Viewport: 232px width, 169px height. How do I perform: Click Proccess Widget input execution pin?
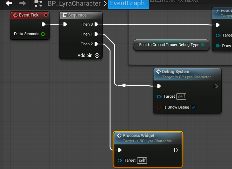[120, 150]
